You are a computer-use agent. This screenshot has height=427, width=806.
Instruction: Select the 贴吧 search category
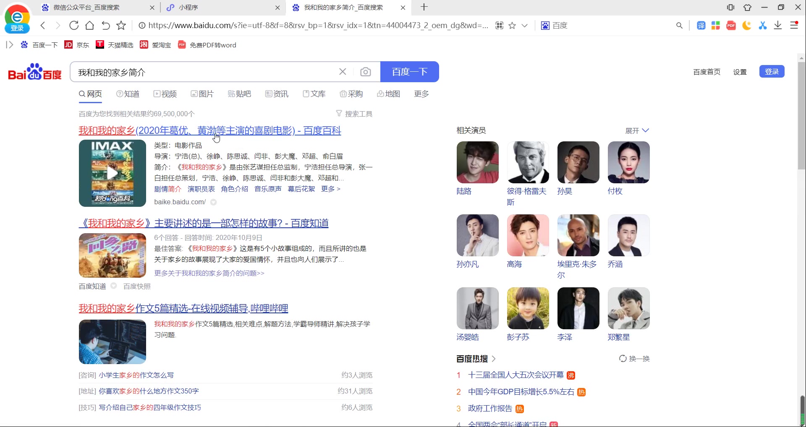click(239, 94)
